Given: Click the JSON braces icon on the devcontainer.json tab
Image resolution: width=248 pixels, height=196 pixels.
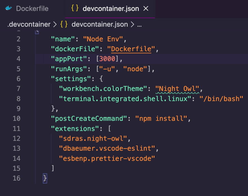Looking at the screenshot, I should [75, 8].
